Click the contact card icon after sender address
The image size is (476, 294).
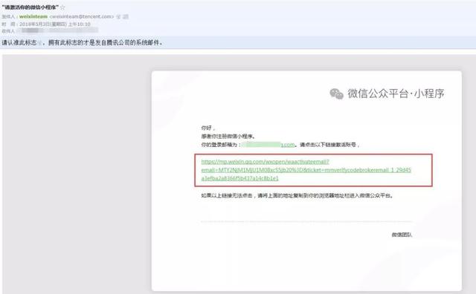pyautogui.click(x=126, y=16)
